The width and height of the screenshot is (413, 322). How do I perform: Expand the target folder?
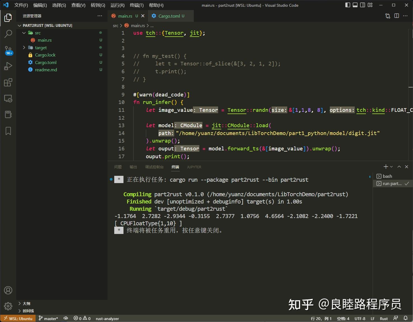point(24,48)
